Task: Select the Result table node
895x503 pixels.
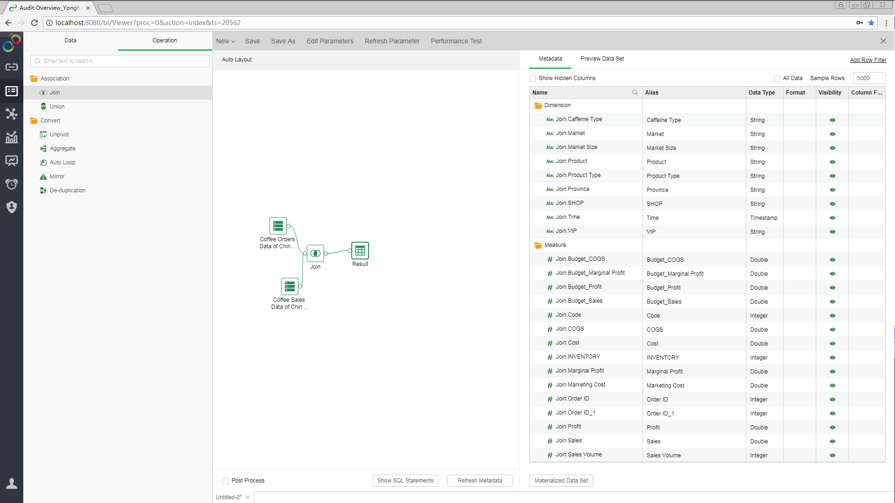Action: tap(360, 251)
